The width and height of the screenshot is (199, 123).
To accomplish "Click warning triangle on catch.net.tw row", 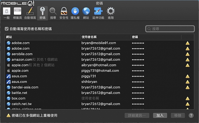I will (187, 104).
